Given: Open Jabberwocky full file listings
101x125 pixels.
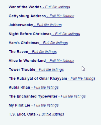Looking at the screenshot, I should pos(47,25).
